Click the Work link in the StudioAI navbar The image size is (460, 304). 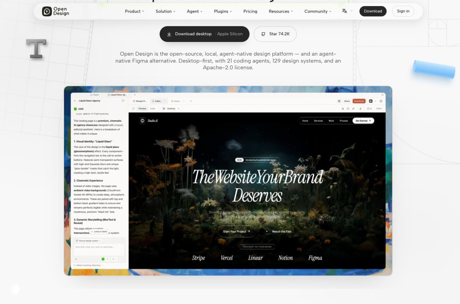tap(331, 121)
